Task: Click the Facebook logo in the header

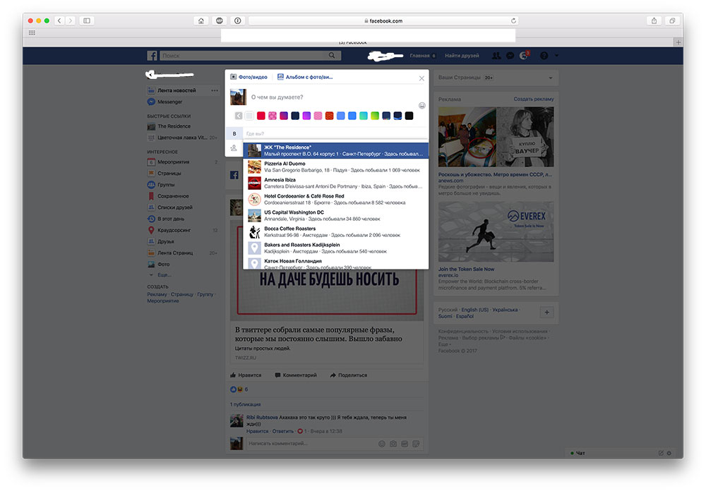Action: 152,55
